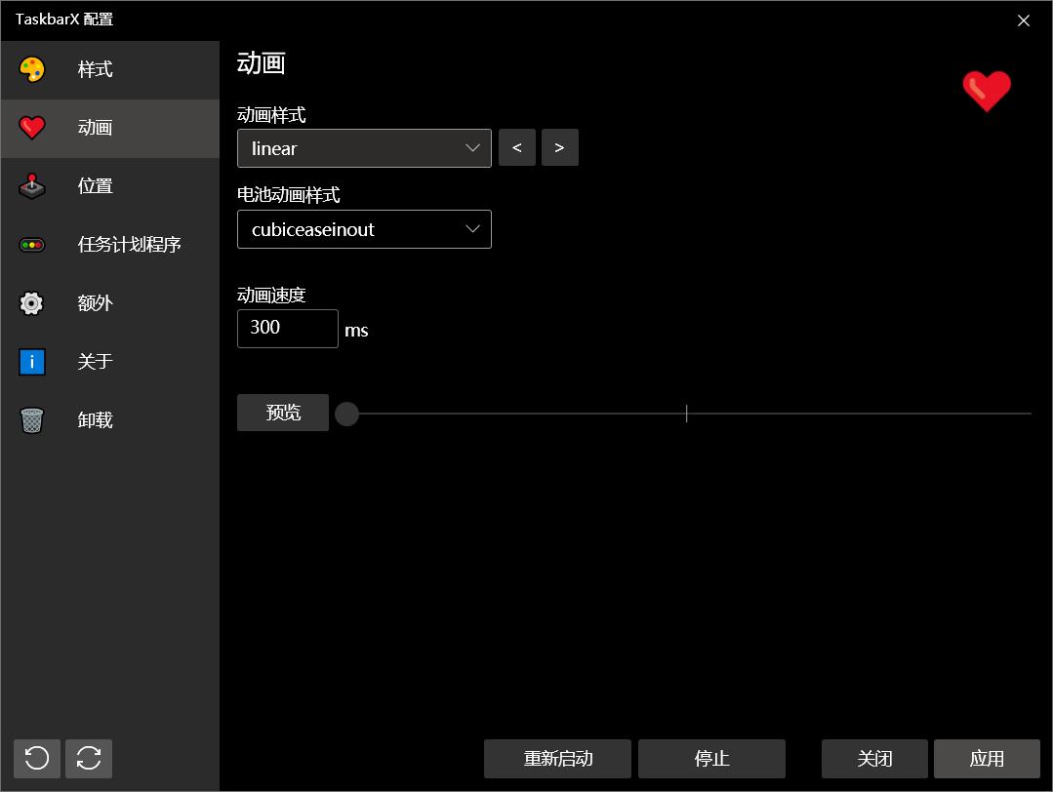Open the 动画样式 dropdown showing linear
The image size is (1053, 792).
click(364, 147)
